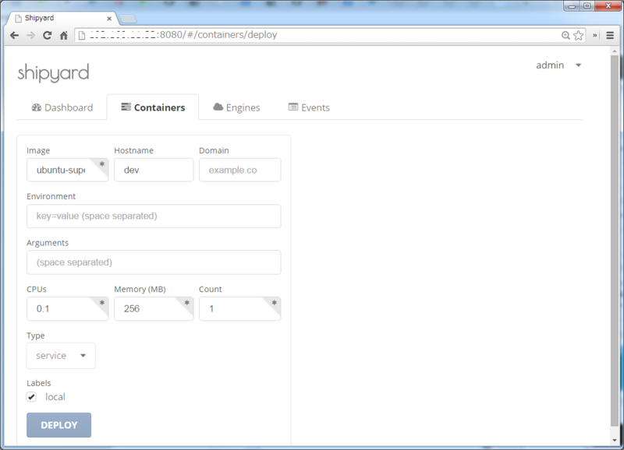Open the Type dropdown showing service
Screen dimensions: 624x450
click(x=60, y=355)
